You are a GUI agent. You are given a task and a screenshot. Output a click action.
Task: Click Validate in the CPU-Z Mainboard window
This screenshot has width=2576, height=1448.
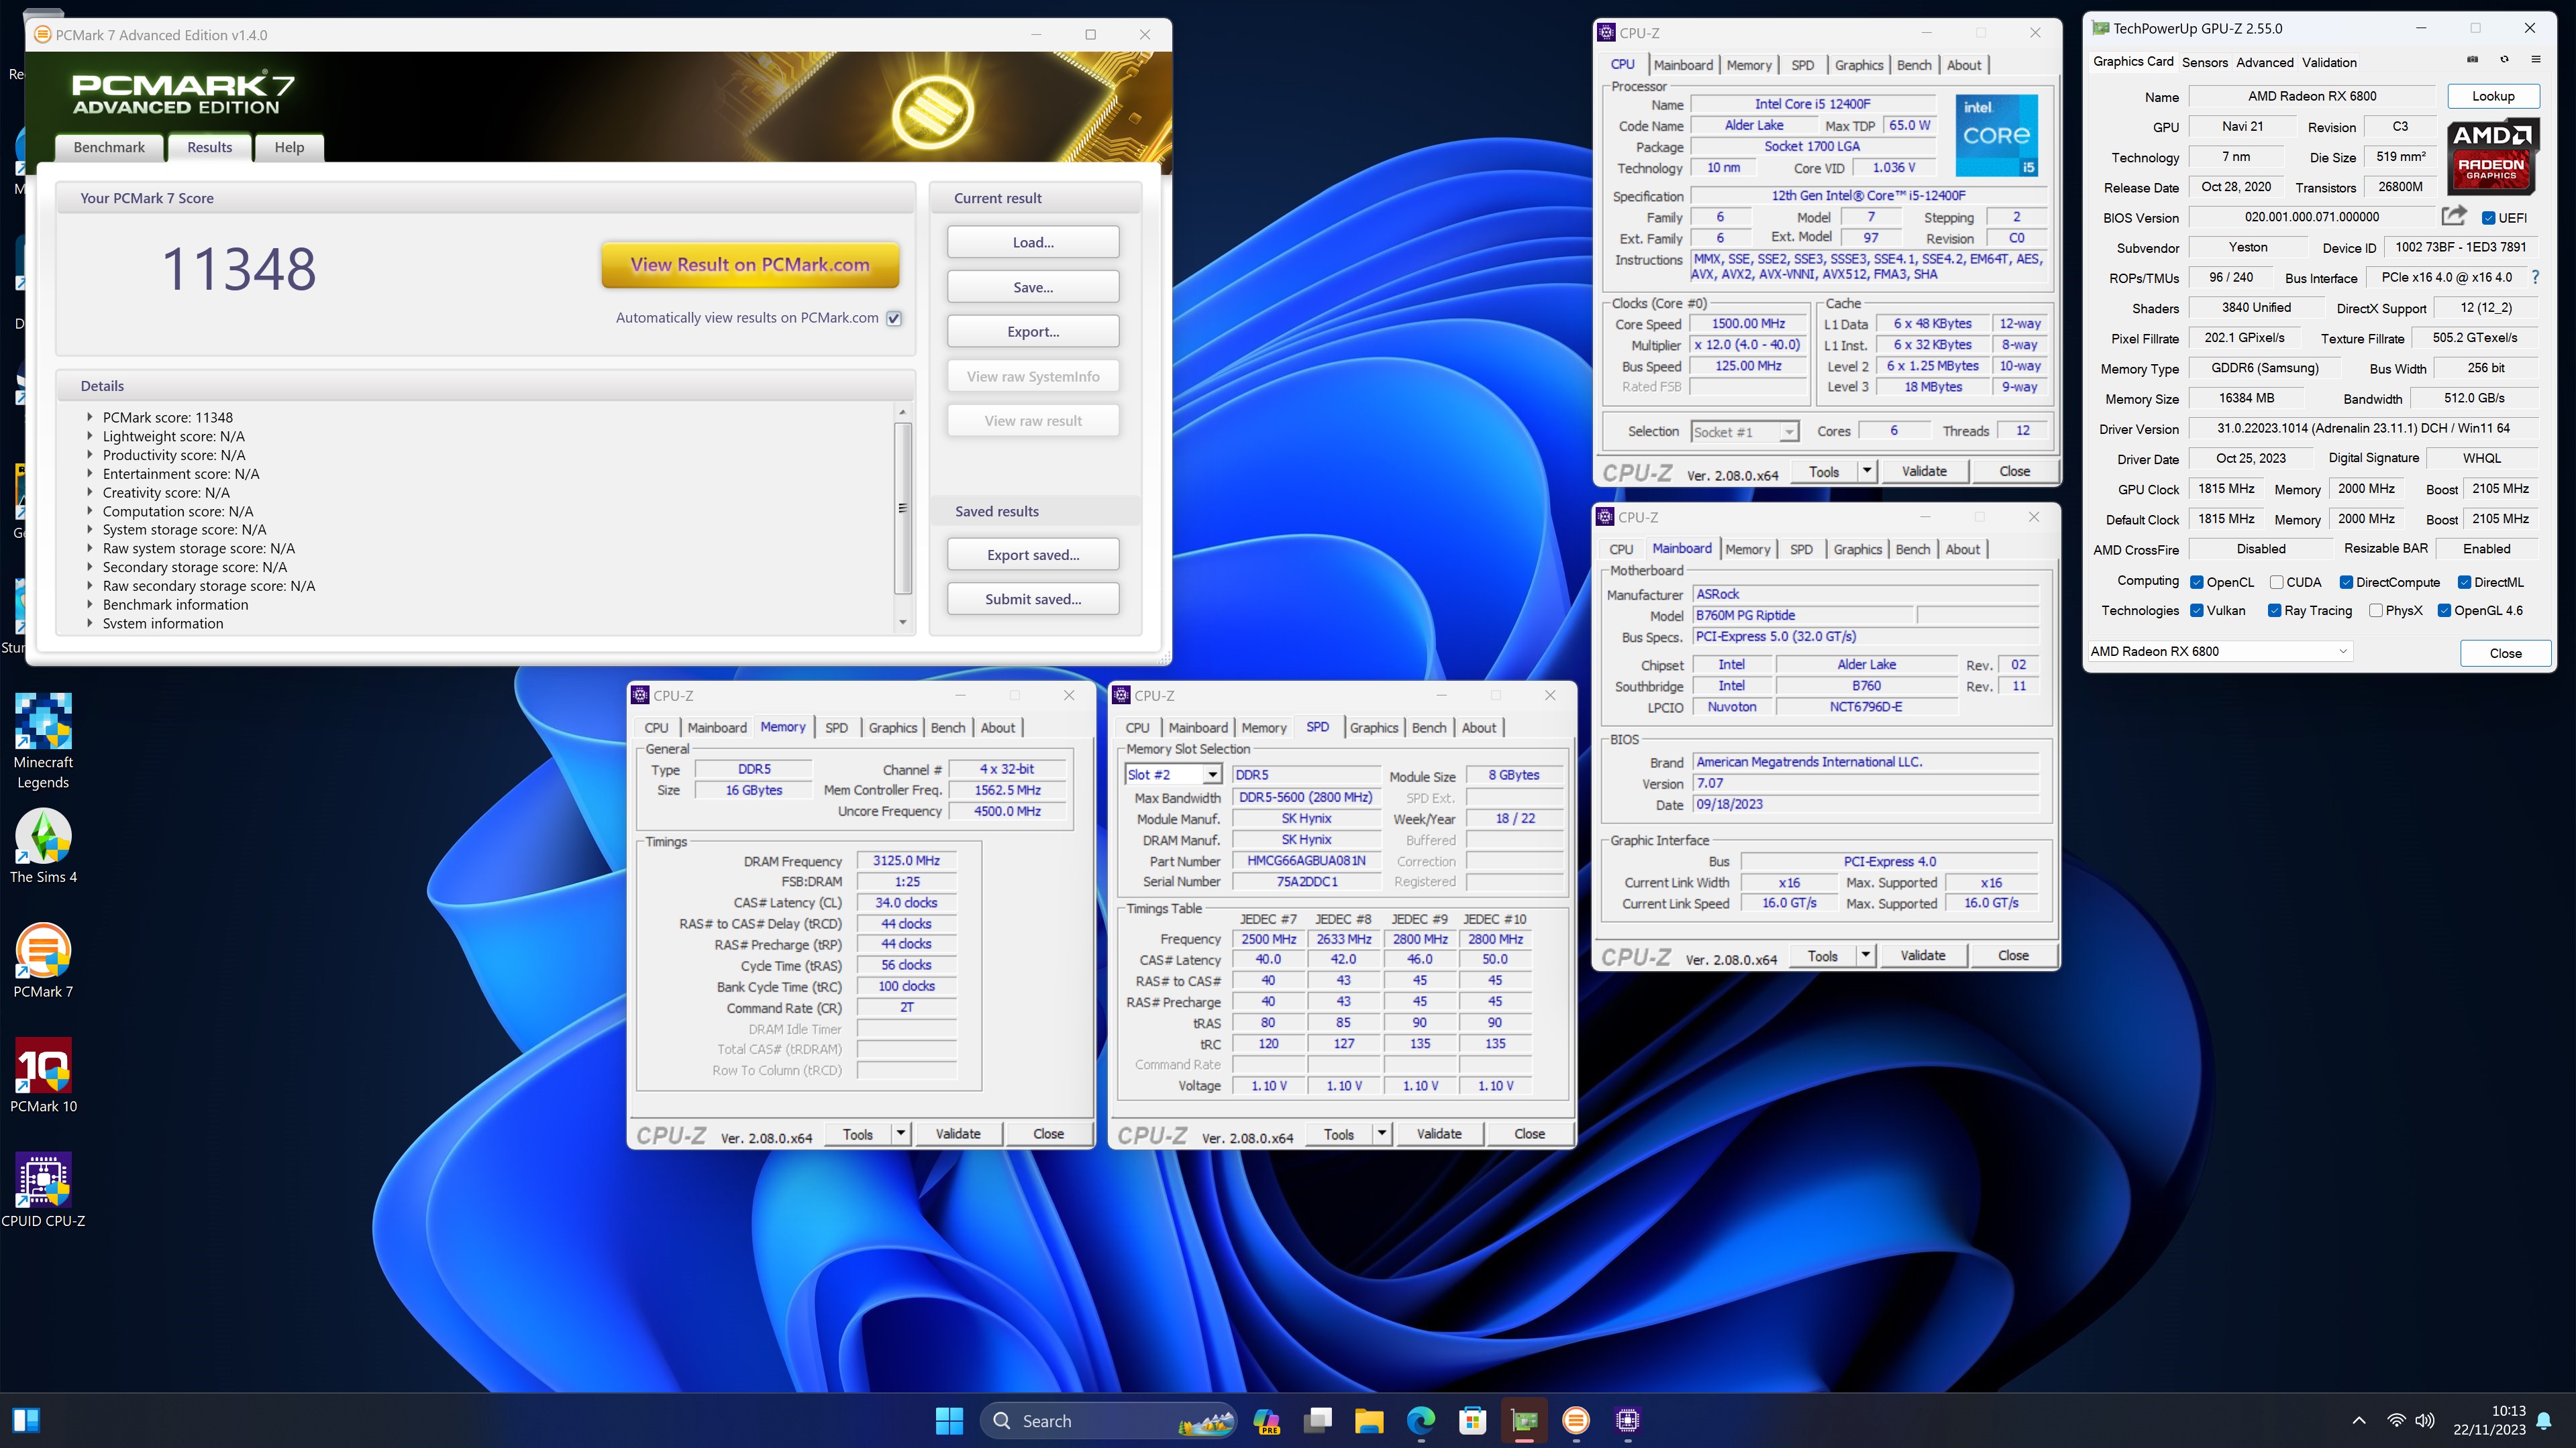click(1922, 955)
